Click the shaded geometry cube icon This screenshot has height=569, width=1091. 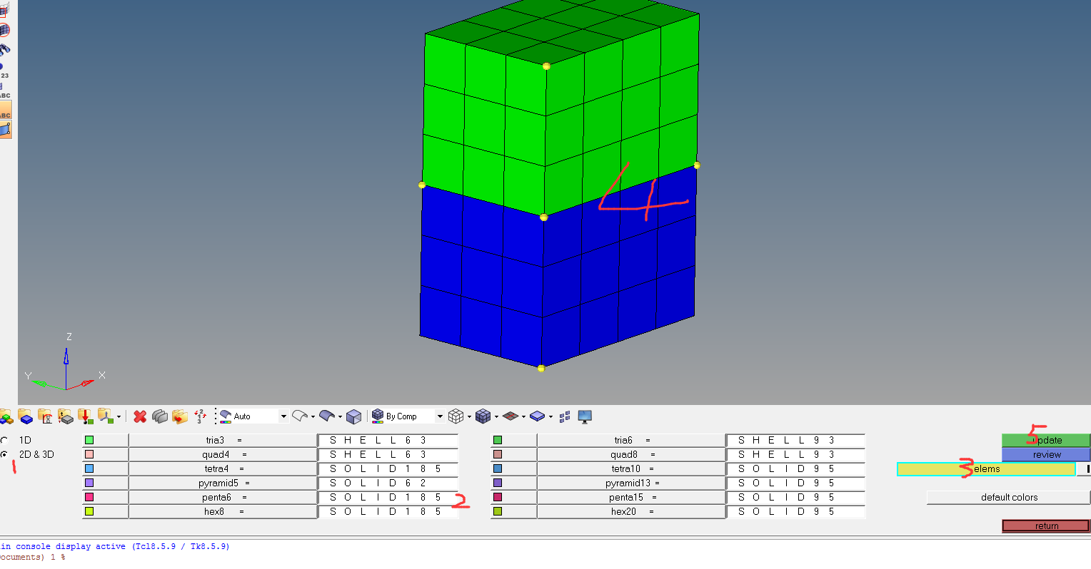click(x=353, y=416)
